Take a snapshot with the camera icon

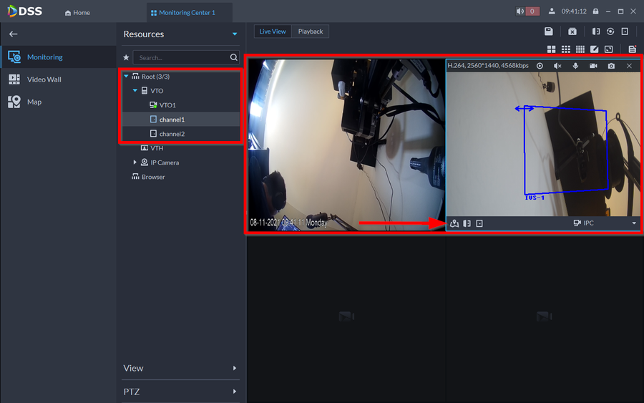pyautogui.click(x=611, y=66)
